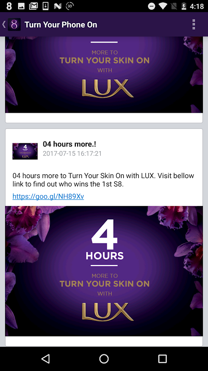Tap the Wi-Fi signal icon

click(163, 6)
